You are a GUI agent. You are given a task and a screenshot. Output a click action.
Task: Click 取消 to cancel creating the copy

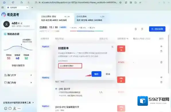pos(108,74)
